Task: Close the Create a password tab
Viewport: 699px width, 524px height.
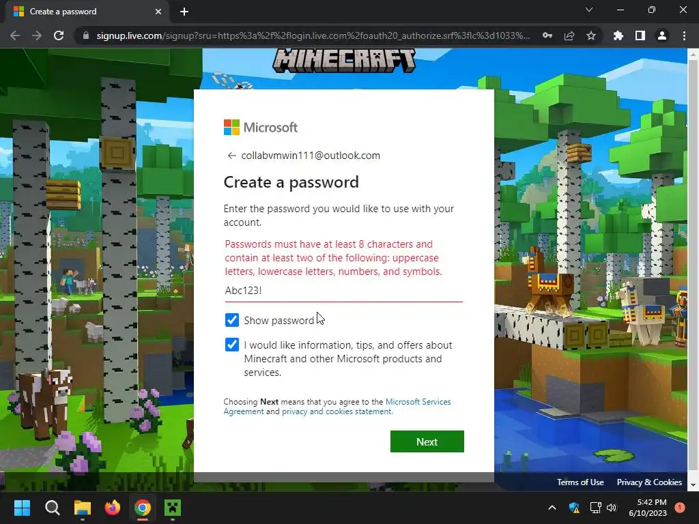Action: (x=158, y=12)
